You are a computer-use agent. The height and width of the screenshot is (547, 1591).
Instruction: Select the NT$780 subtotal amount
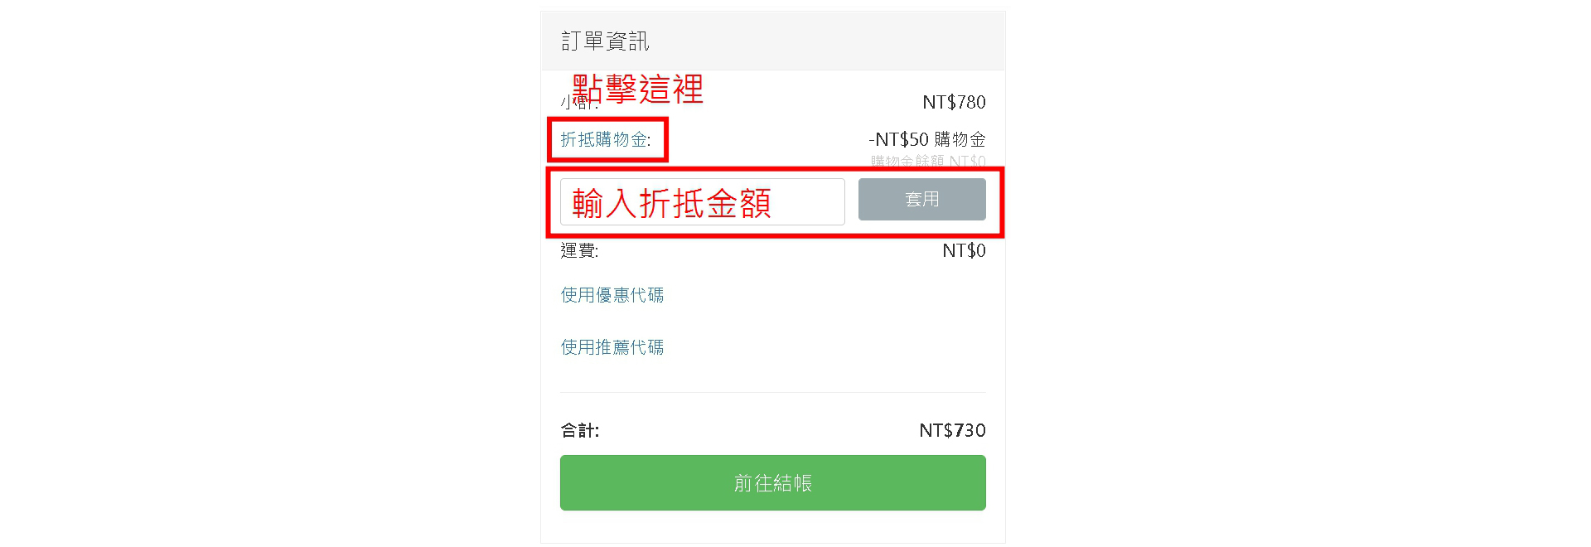tap(954, 102)
